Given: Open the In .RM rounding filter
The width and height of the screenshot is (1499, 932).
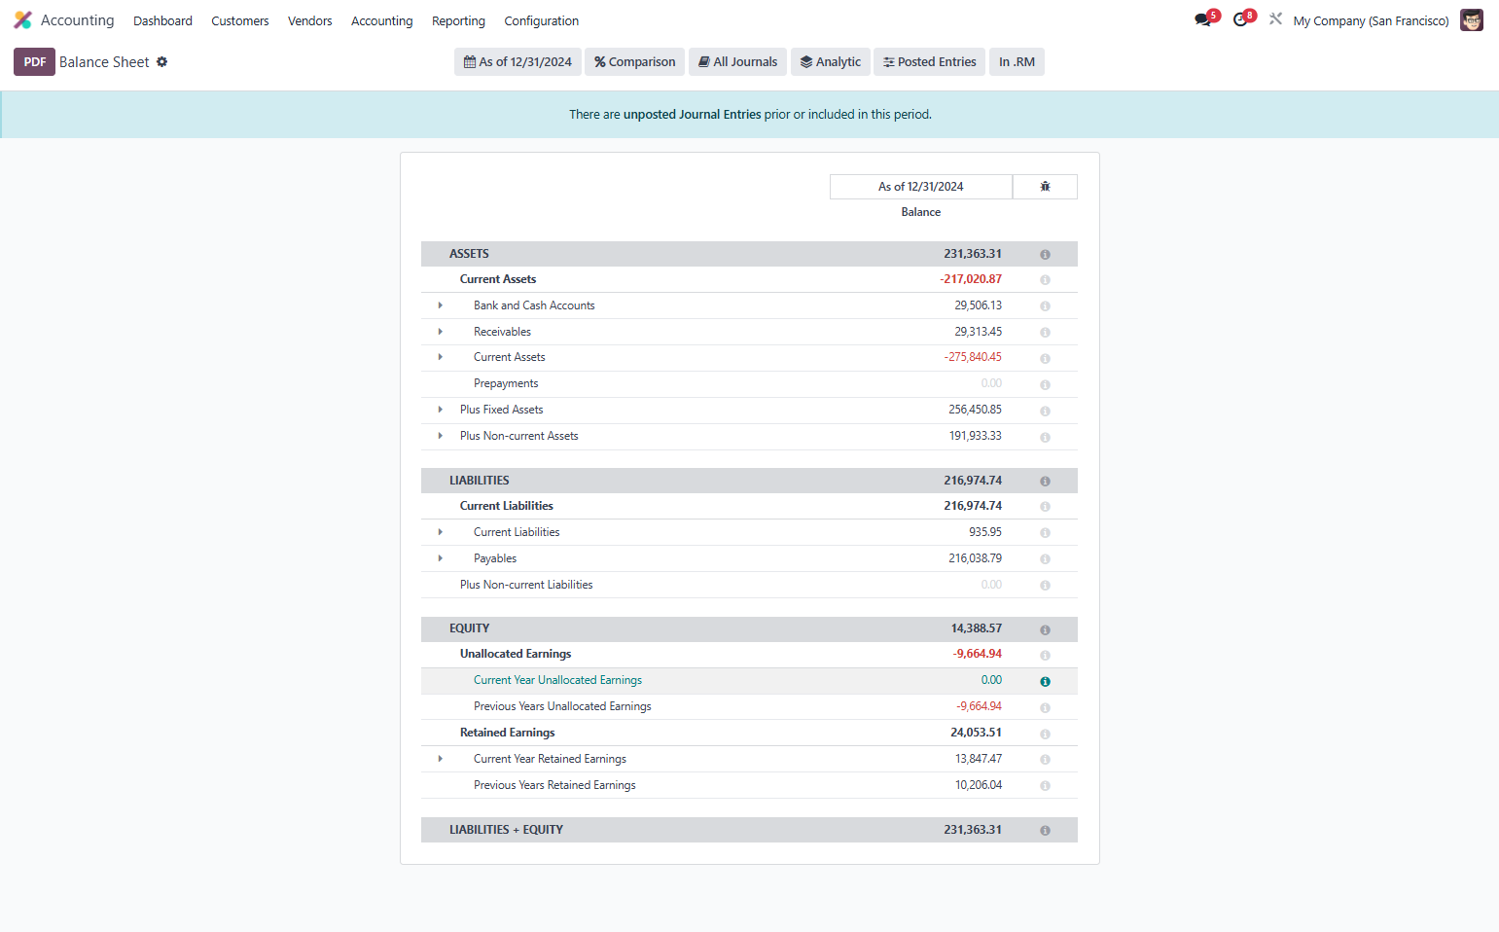Looking at the screenshot, I should tap(1017, 61).
